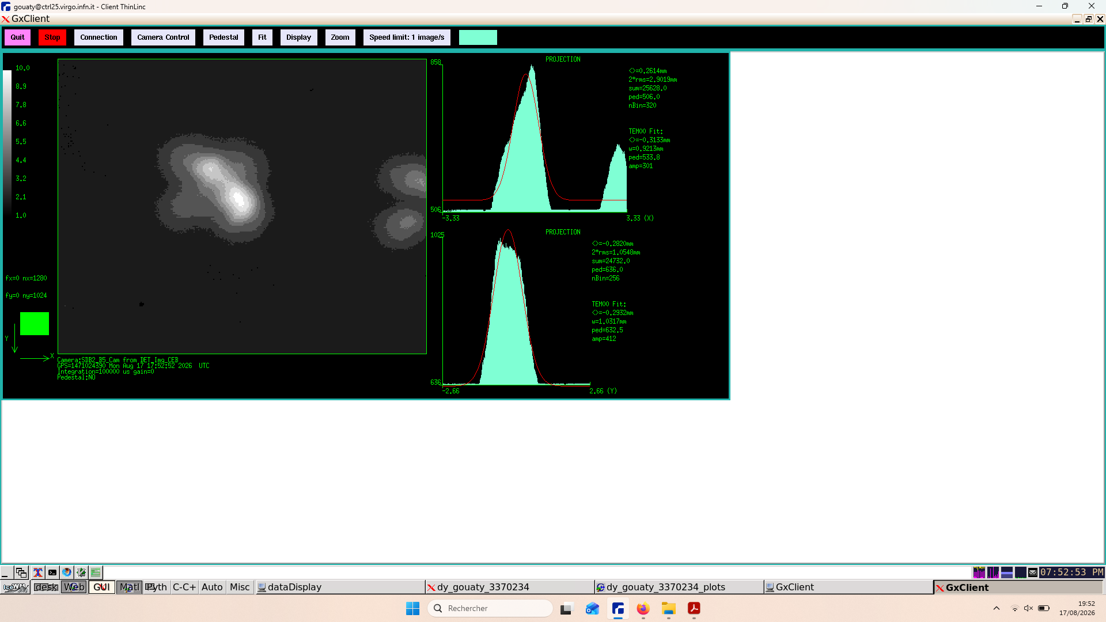Open the Windows clock and date 19:52
The width and height of the screenshot is (1106, 622).
1077,608
